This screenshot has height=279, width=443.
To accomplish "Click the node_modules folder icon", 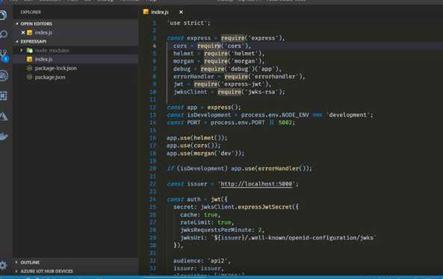I will click(29, 50).
